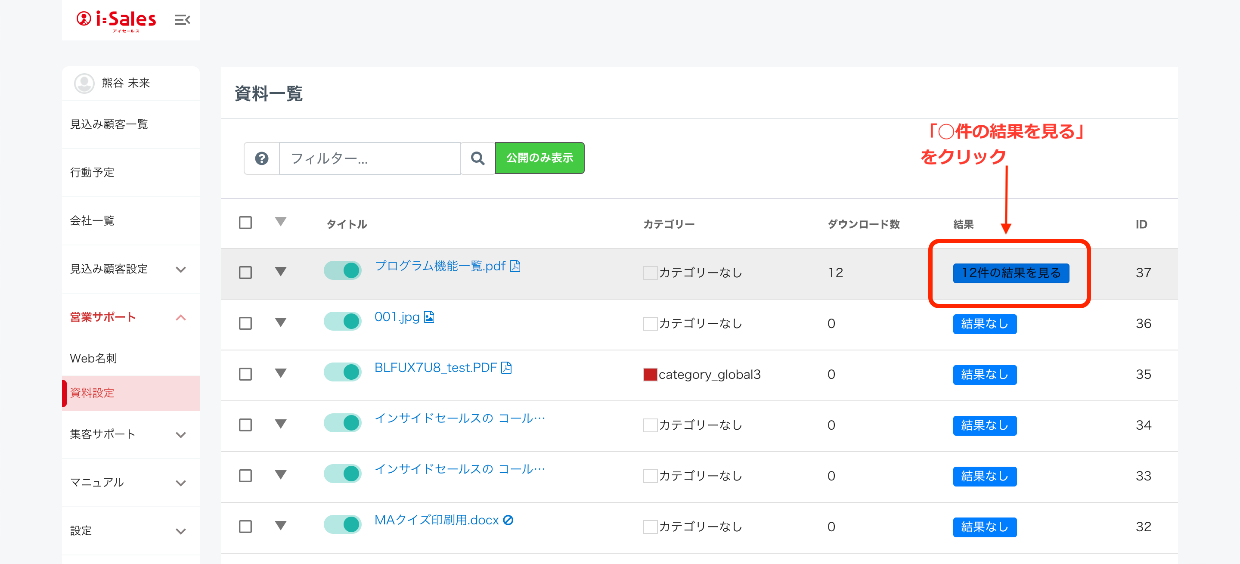Viewport: 1240px width, 564px height.
Task: Select Web名刺 in the sidebar
Action: tap(93, 359)
